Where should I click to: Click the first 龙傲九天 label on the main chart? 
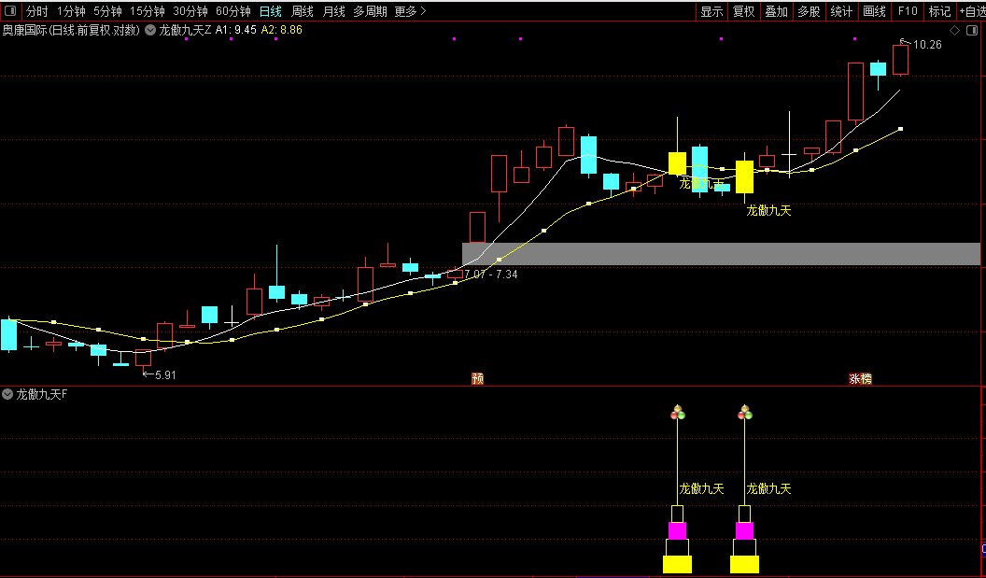(702, 183)
